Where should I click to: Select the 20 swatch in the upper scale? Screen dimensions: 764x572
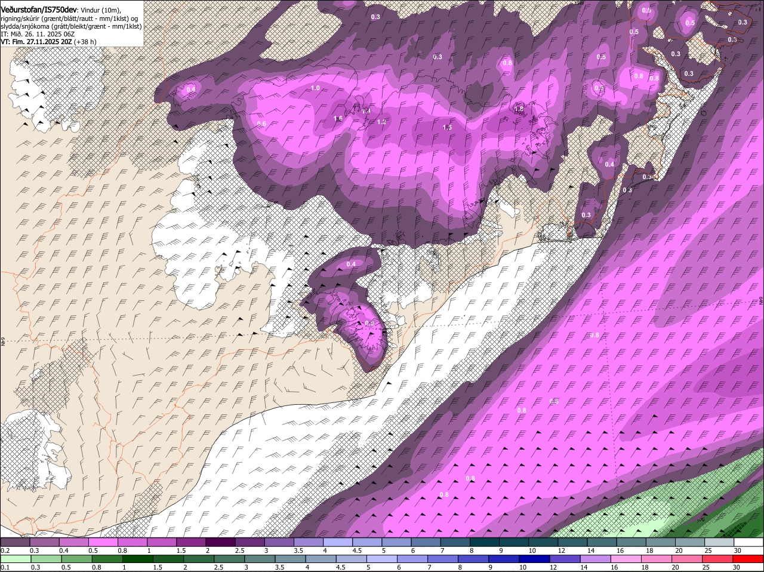689,542
